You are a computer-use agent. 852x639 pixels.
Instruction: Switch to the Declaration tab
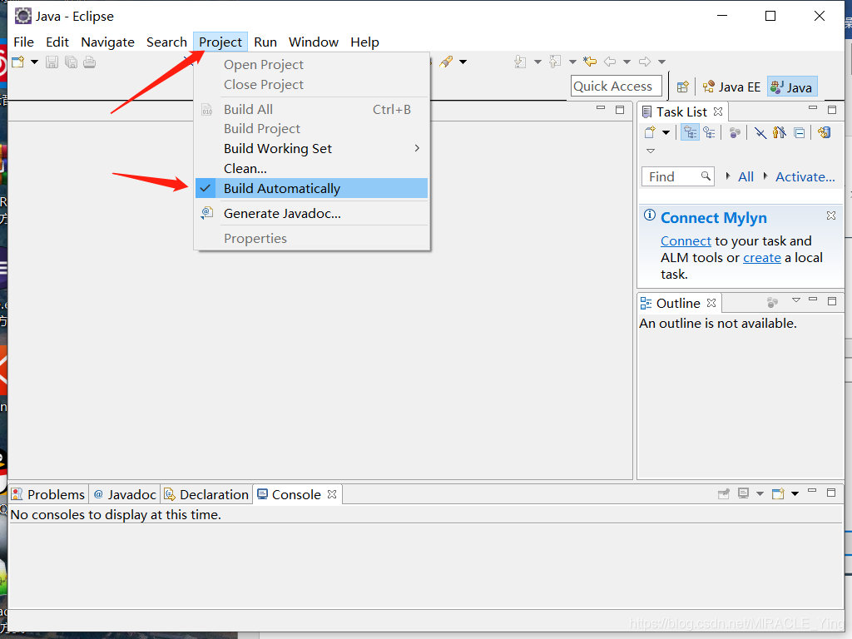(206, 494)
